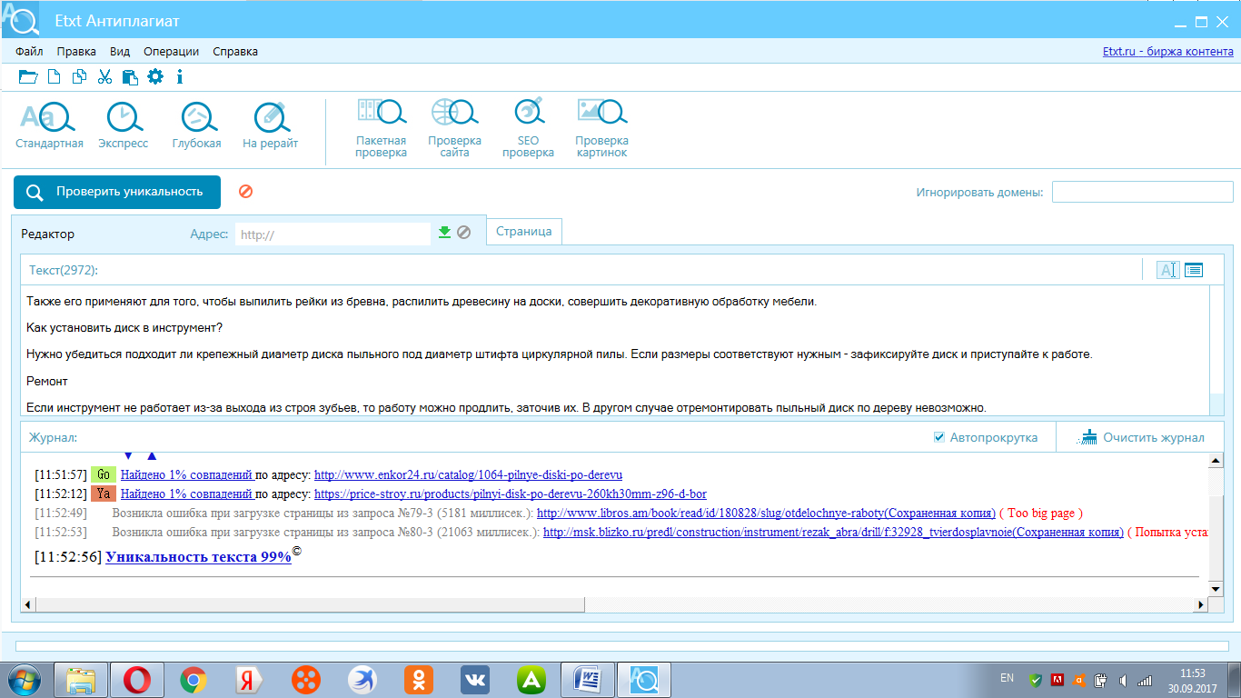Open Проверка картинок tool
Viewport: 1241px width, 698px height.
coord(601,128)
